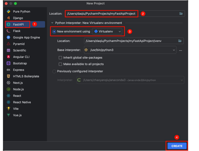The image size is (199, 151).
Task: Click the Bootstrap B icon
Action: coord(8,63)
